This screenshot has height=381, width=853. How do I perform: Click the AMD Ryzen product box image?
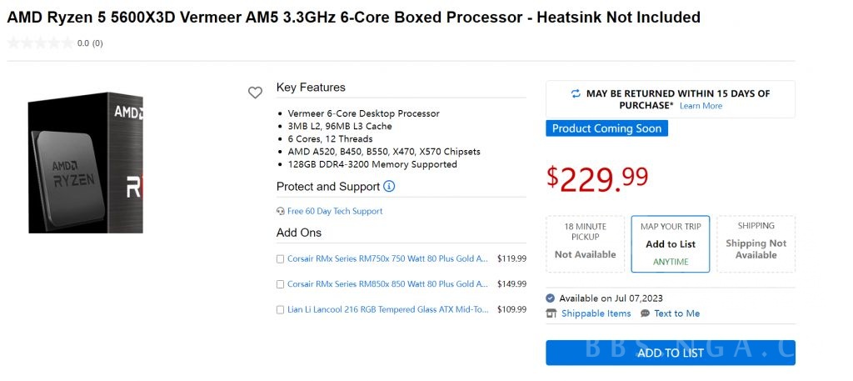tap(83, 163)
